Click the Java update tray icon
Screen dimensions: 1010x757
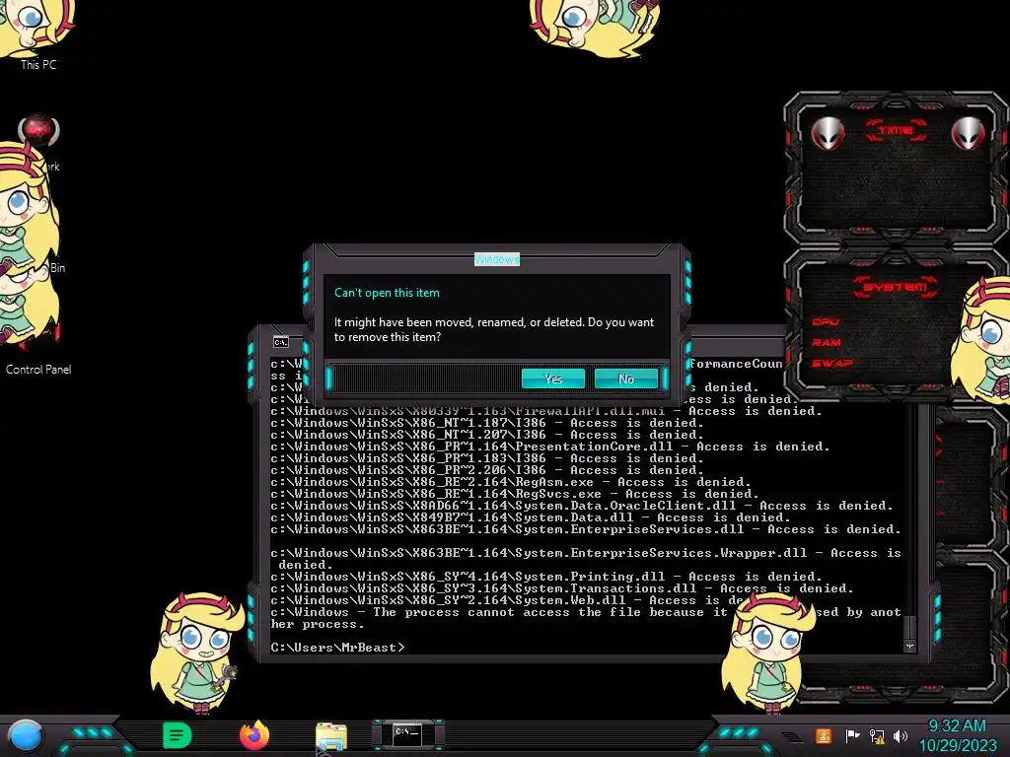point(824,735)
